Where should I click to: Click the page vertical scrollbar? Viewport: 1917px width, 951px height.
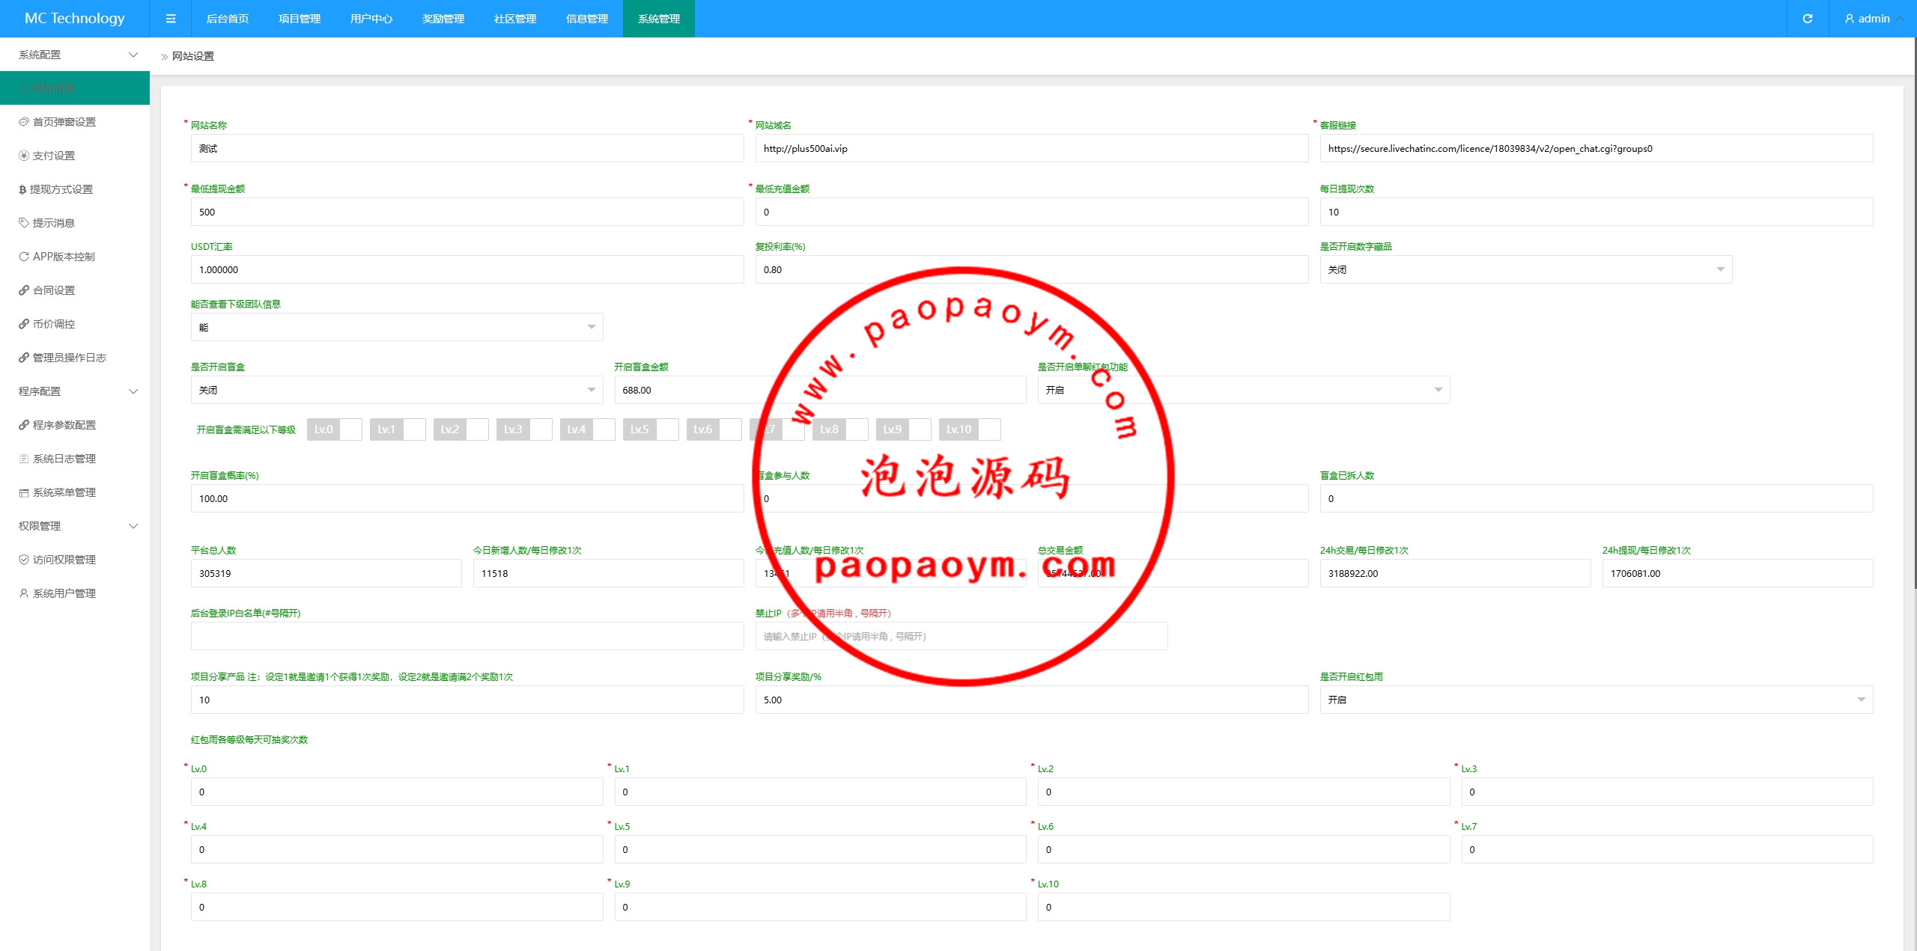pos(1914,314)
